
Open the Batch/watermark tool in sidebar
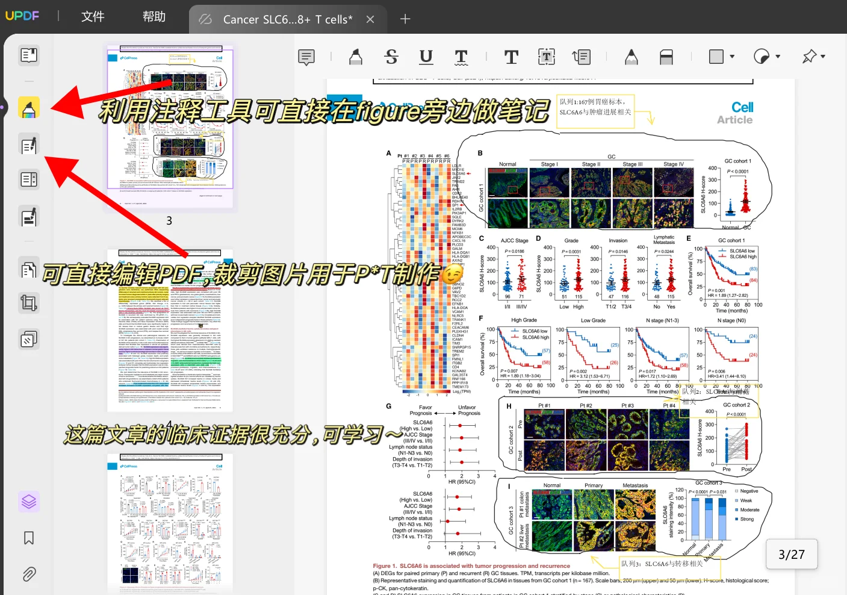tap(29, 340)
